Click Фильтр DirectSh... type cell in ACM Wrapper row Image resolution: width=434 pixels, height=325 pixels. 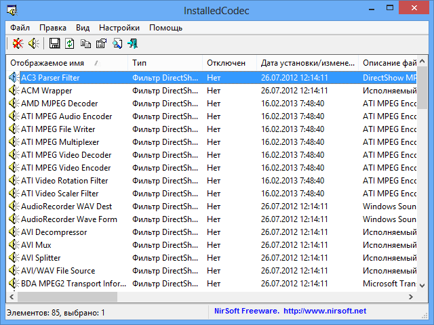click(x=165, y=90)
